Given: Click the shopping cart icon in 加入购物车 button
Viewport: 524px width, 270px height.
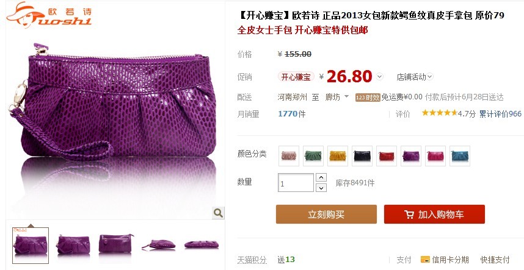Looking at the screenshot, I should coord(409,215).
